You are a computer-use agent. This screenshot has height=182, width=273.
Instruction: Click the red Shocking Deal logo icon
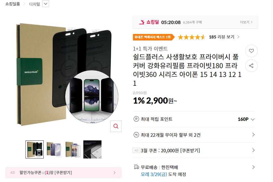tap(142, 22)
